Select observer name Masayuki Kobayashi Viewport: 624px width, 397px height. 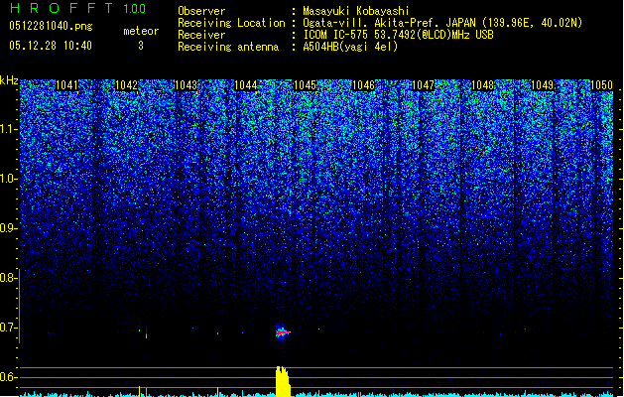click(356, 11)
